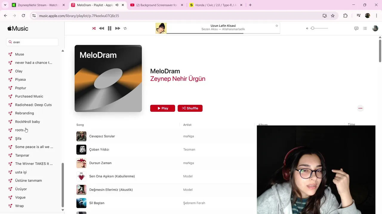Screen dimensions: 382x214
Task: Open the playlist more options menu
Action: pyautogui.click(x=360, y=108)
